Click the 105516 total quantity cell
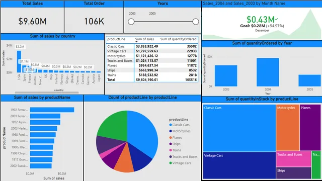This screenshot has height=181, width=322. point(191,79)
